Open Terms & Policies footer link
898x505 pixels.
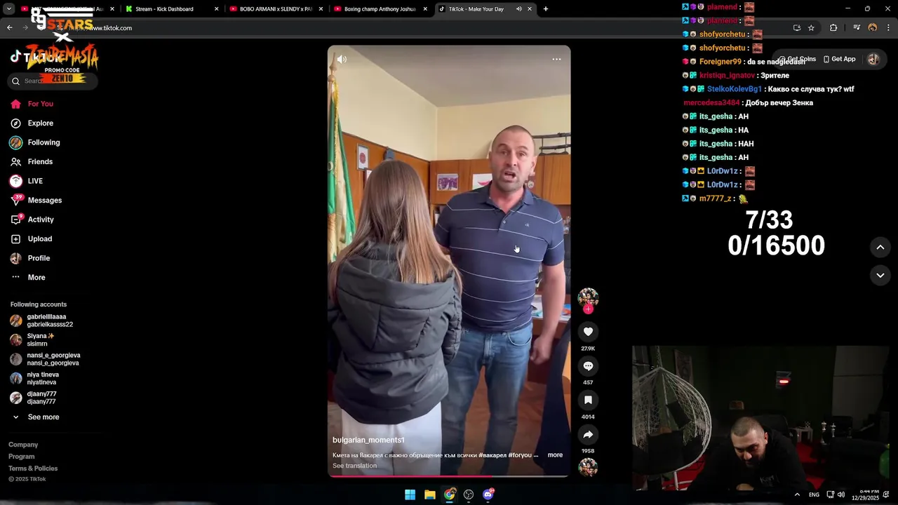coord(33,469)
